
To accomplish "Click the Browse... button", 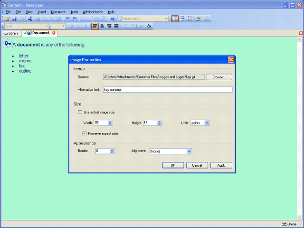I will click(219, 77).
